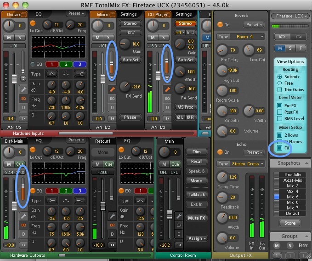Enable the Trim Gains checkbox
The image size is (312, 261).
tap(279, 89)
